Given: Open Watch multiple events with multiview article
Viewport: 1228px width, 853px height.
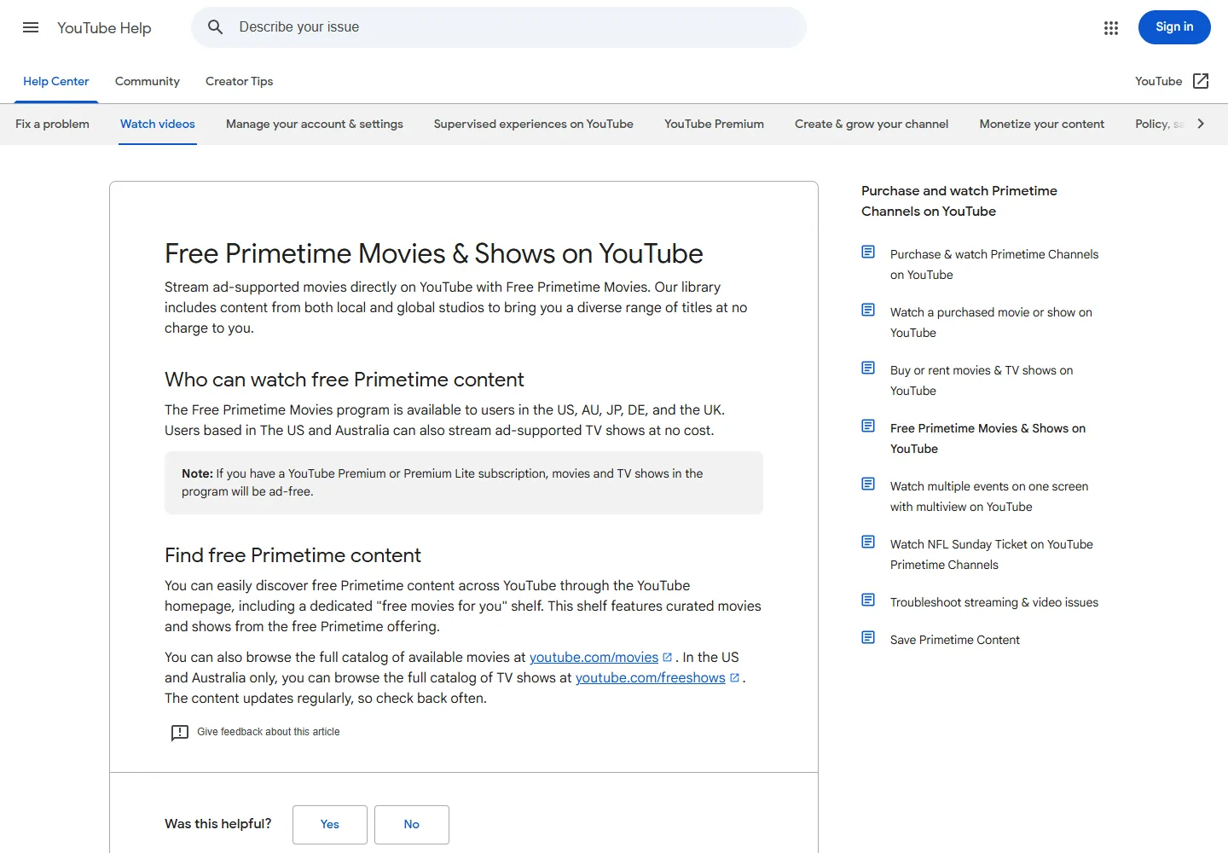Looking at the screenshot, I should pos(989,496).
